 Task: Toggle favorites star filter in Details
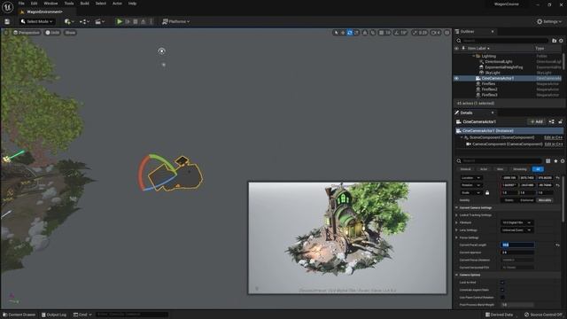(x=555, y=160)
